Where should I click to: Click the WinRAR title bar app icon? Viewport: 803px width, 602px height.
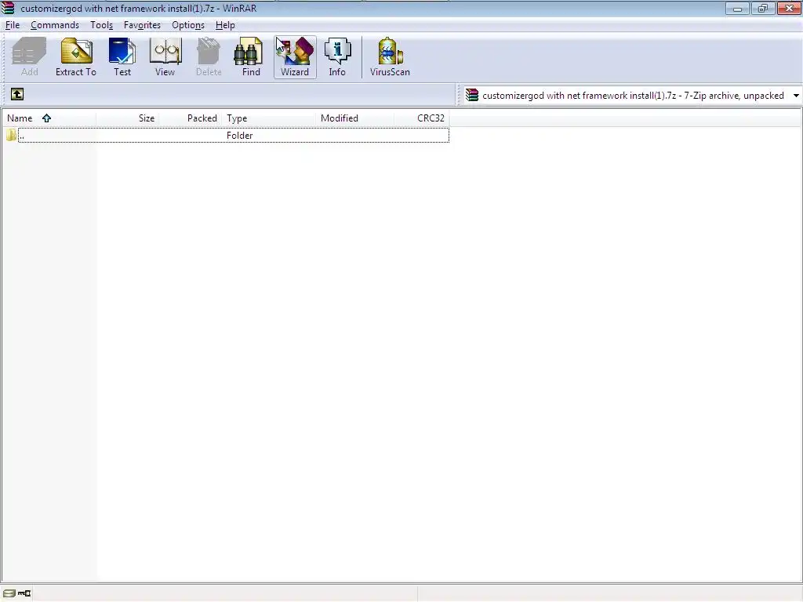coord(8,8)
